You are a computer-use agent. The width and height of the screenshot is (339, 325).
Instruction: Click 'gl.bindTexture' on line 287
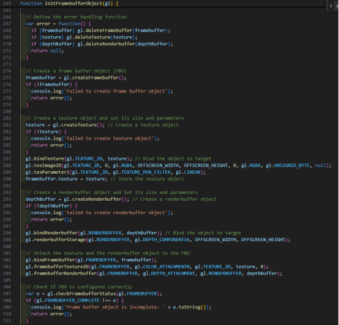(45, 159)
